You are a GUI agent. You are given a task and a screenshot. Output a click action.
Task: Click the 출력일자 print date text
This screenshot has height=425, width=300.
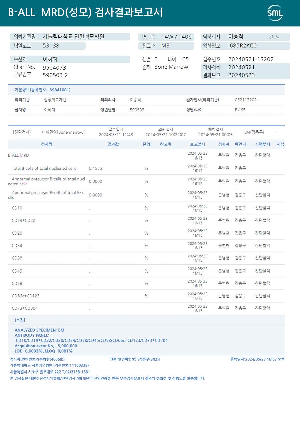pyautogui.click(x=257, y=359)
